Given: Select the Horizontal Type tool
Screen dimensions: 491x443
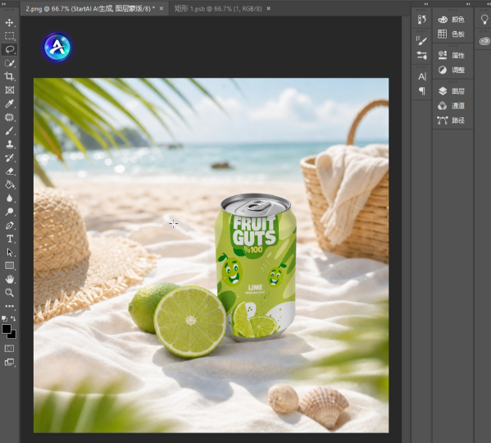Looking at the screenshot, I should [9, 239].
